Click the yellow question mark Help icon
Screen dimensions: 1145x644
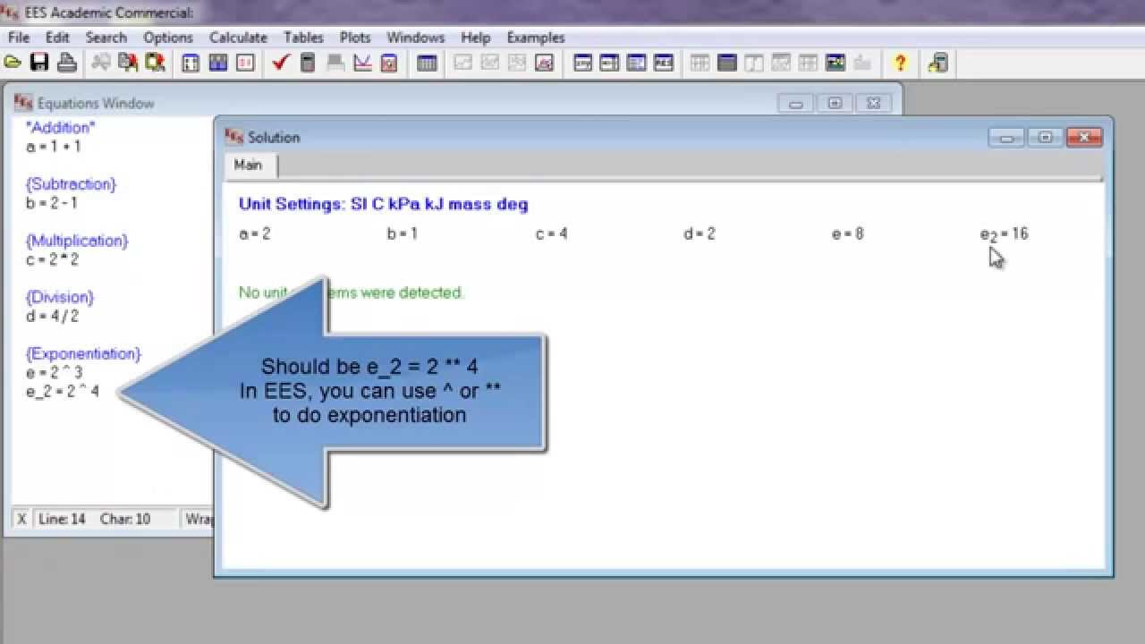tap(900, 63)
